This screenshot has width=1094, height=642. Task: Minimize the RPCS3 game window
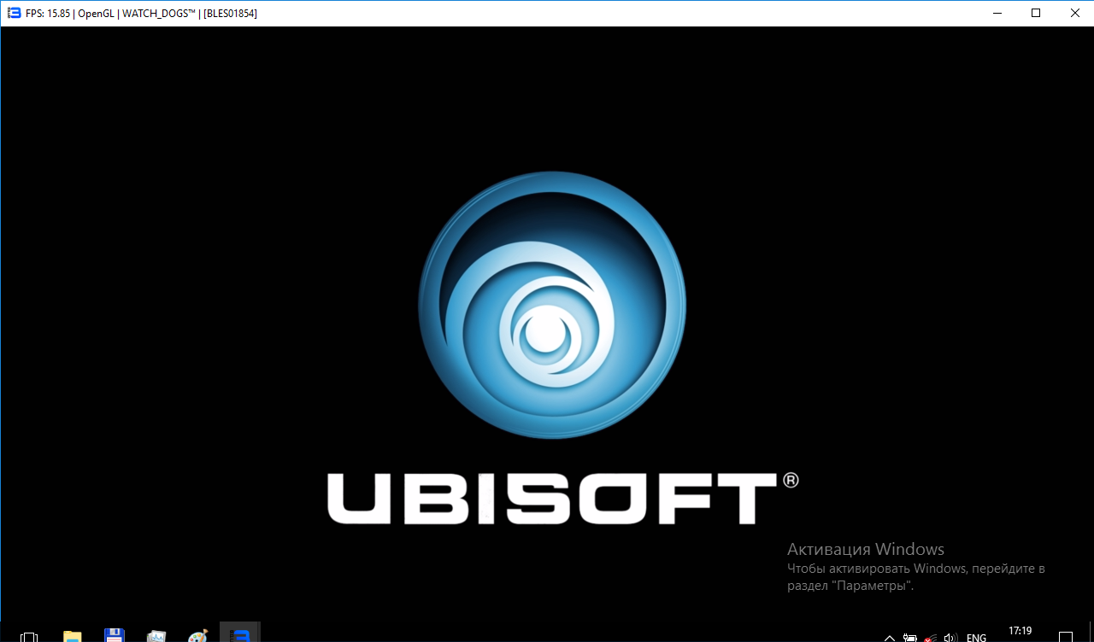[997, 13]
